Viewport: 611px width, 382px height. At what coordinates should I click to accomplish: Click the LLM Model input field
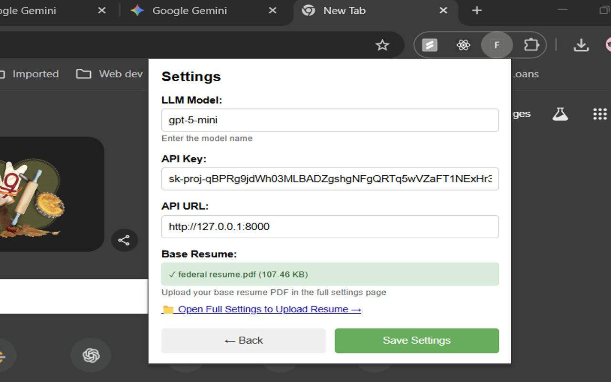tap(330, 120)
